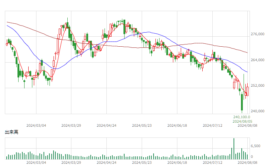Click 2024/03/04 date under the volume chart
The image size is (267, 166).
(36, 163)
